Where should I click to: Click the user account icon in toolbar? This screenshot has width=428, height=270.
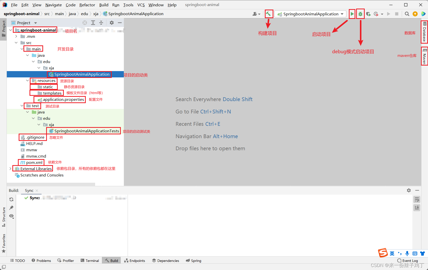[255, 14]
